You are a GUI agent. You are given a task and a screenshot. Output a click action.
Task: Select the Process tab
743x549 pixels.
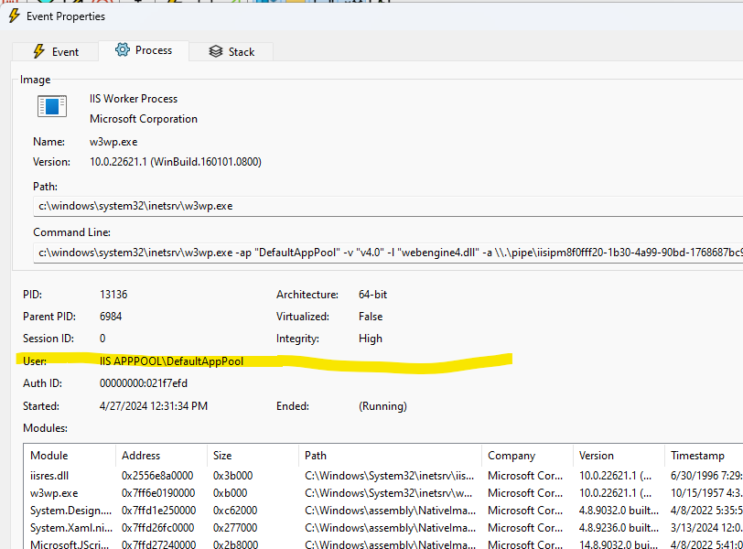point(144,50)
